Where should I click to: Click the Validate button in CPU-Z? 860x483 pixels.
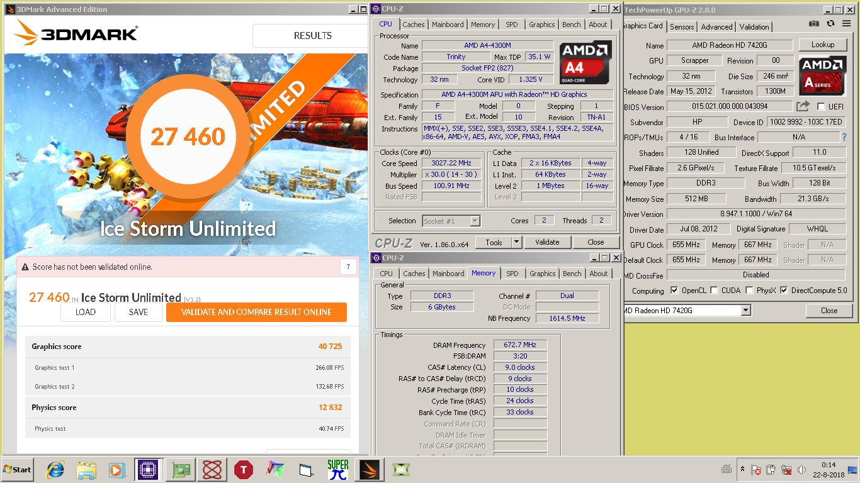[547, 242]
